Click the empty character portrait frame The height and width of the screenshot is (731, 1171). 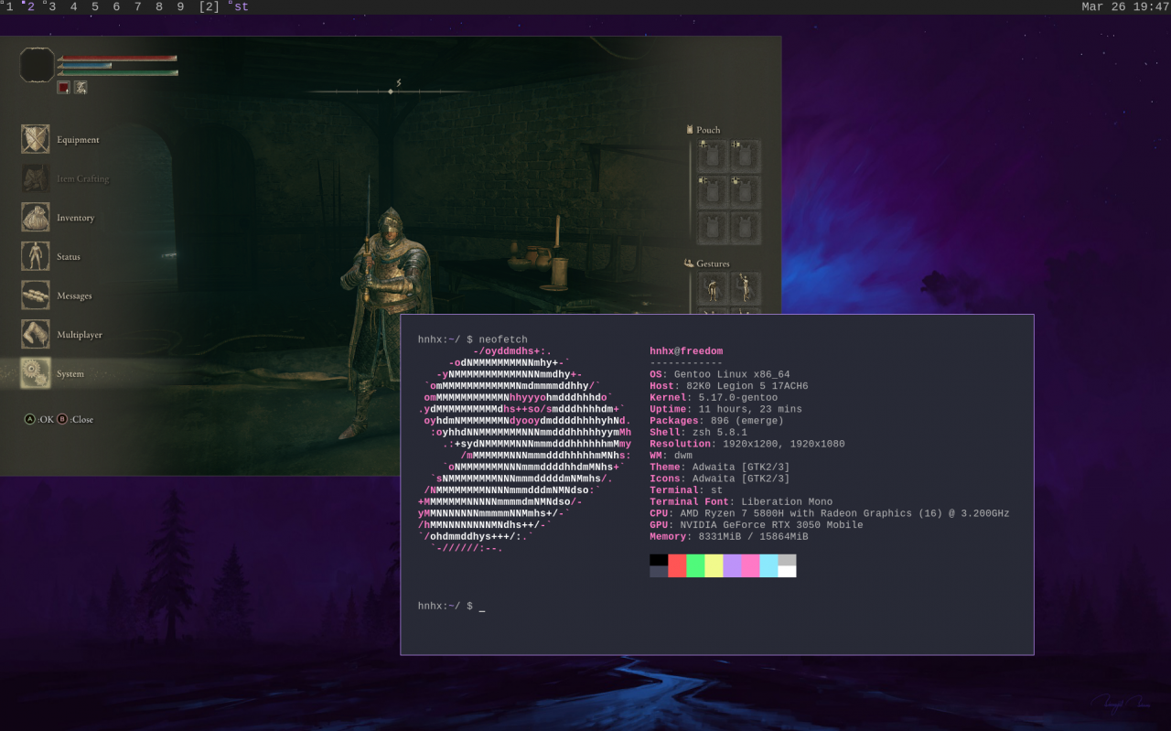(x=38, y=65)
